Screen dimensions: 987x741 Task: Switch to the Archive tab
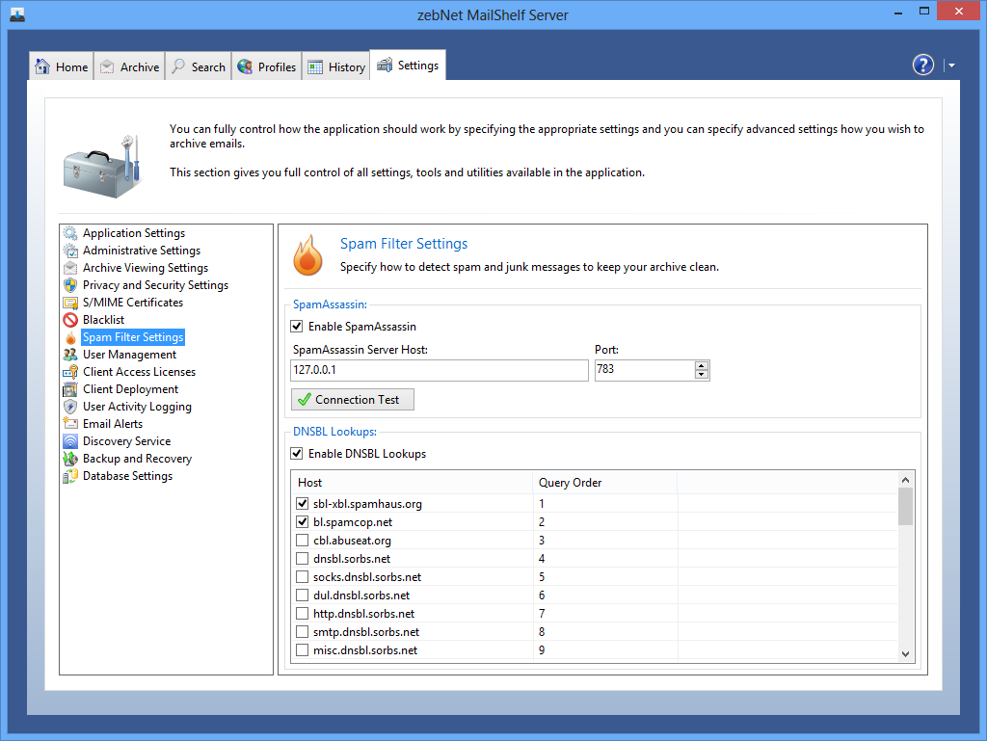click(129, 66)
